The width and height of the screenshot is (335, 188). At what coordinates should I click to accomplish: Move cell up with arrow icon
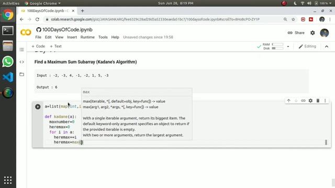(x=288, y=101)
